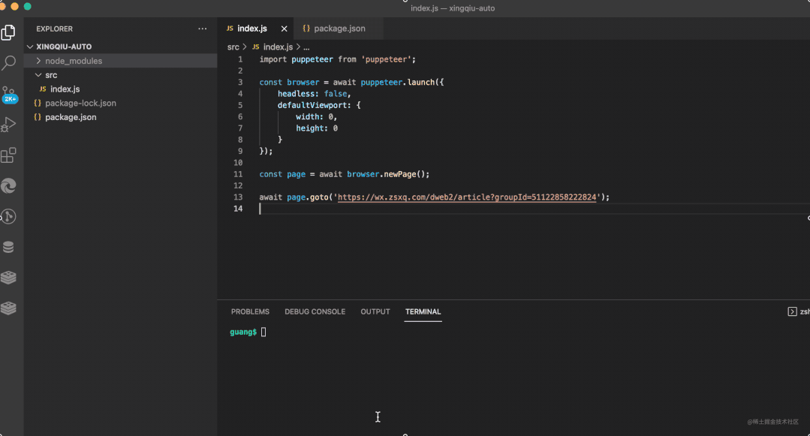Open the OUTPUT panel tab
Image resolution: width=810 pixels, height=436 pixels.
[375, 311]
